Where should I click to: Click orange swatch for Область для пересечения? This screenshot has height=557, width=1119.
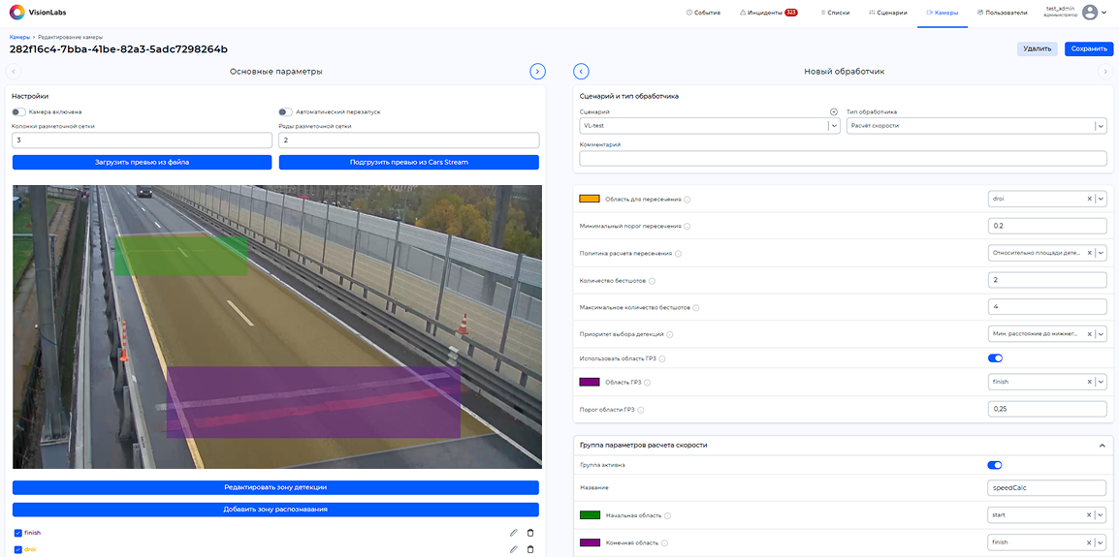tap(590, 199)
